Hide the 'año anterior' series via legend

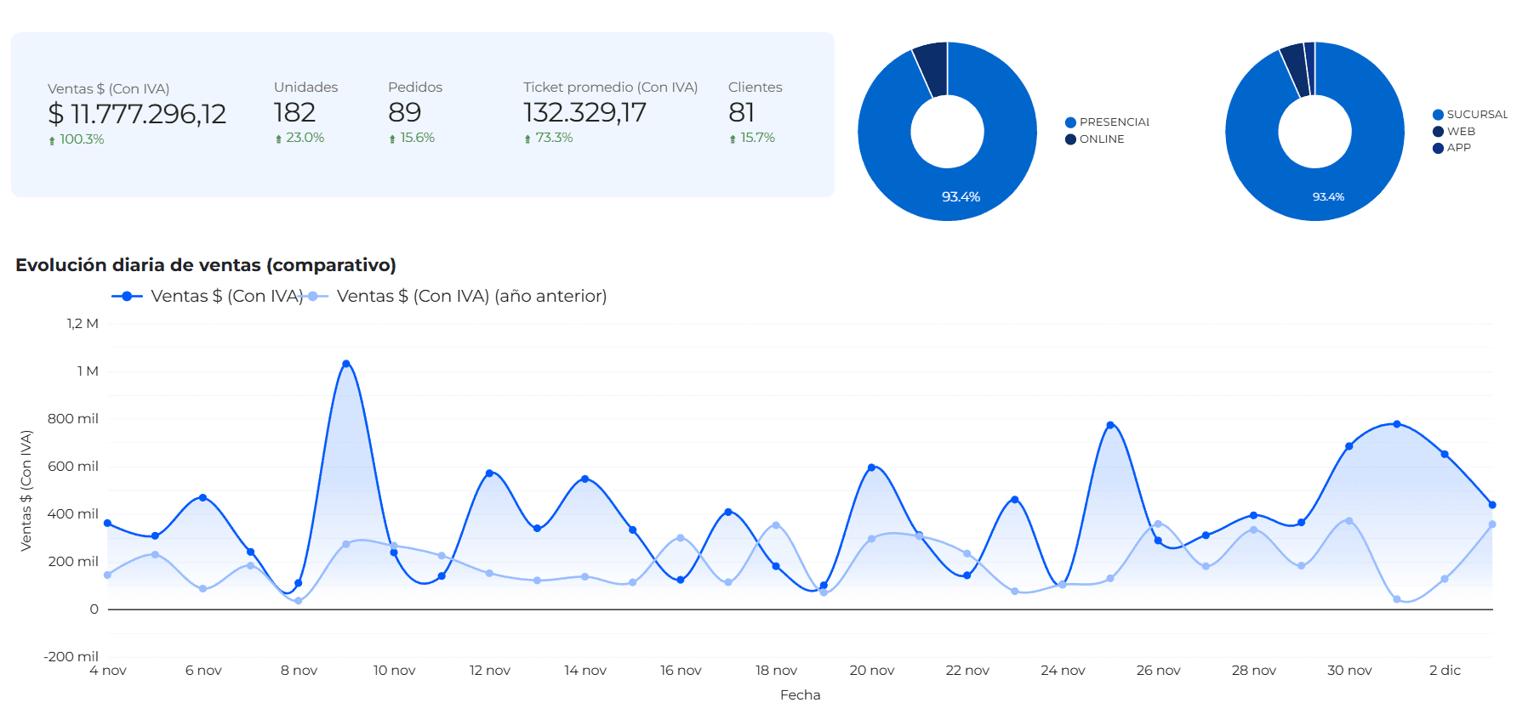click(x=470, y=296)
